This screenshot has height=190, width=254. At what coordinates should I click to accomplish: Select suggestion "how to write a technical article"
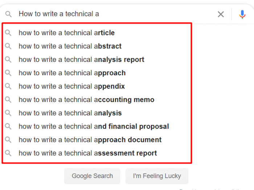(66, 33)
